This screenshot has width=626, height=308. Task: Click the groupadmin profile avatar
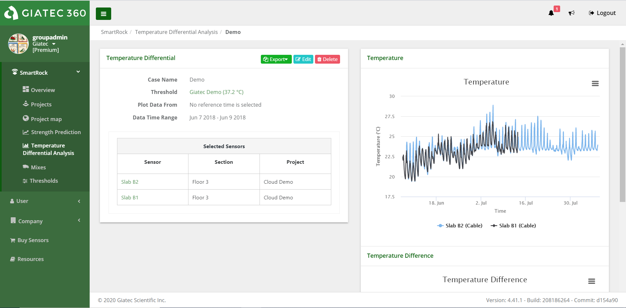pyautogui.click(x=18, y=44)
